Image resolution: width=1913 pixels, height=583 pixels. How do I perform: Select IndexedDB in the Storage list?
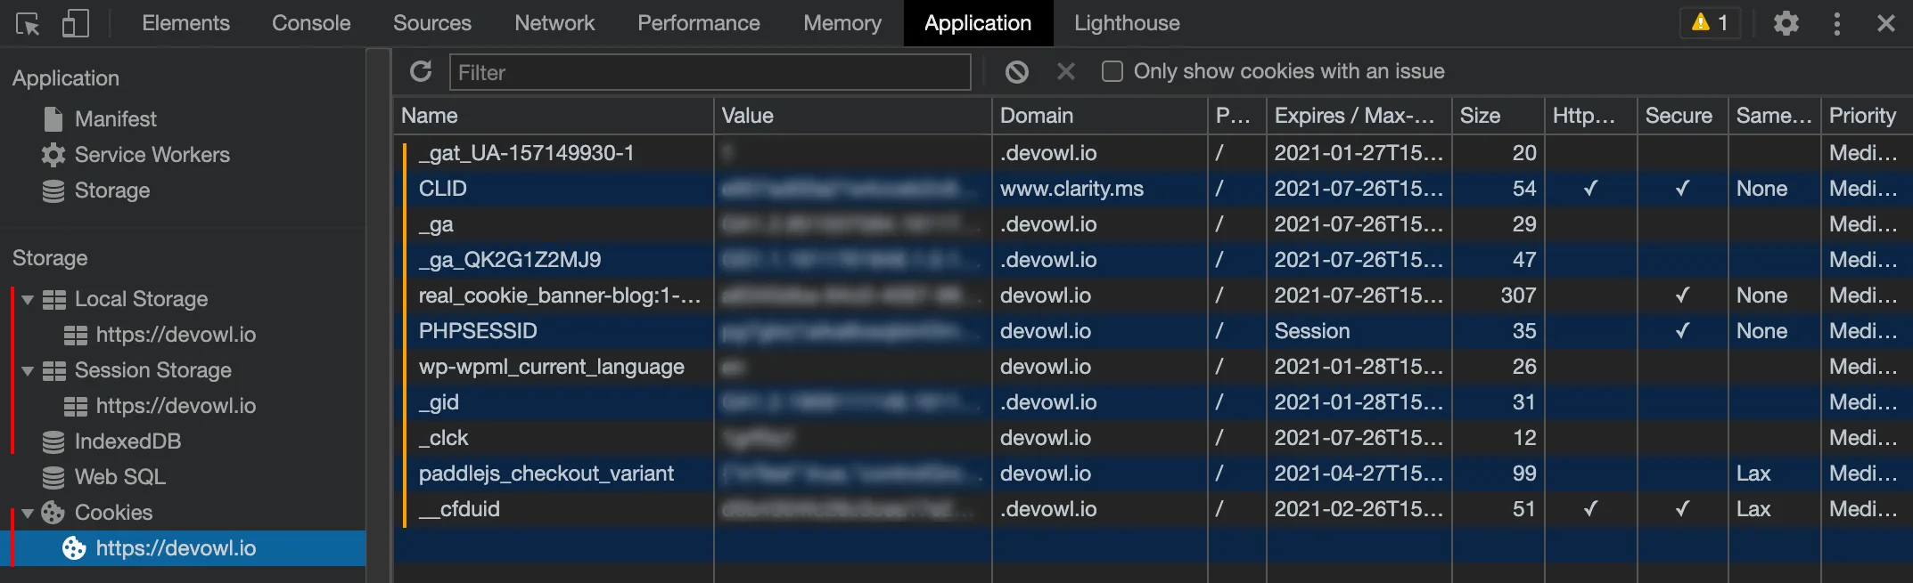click(127, 441)
